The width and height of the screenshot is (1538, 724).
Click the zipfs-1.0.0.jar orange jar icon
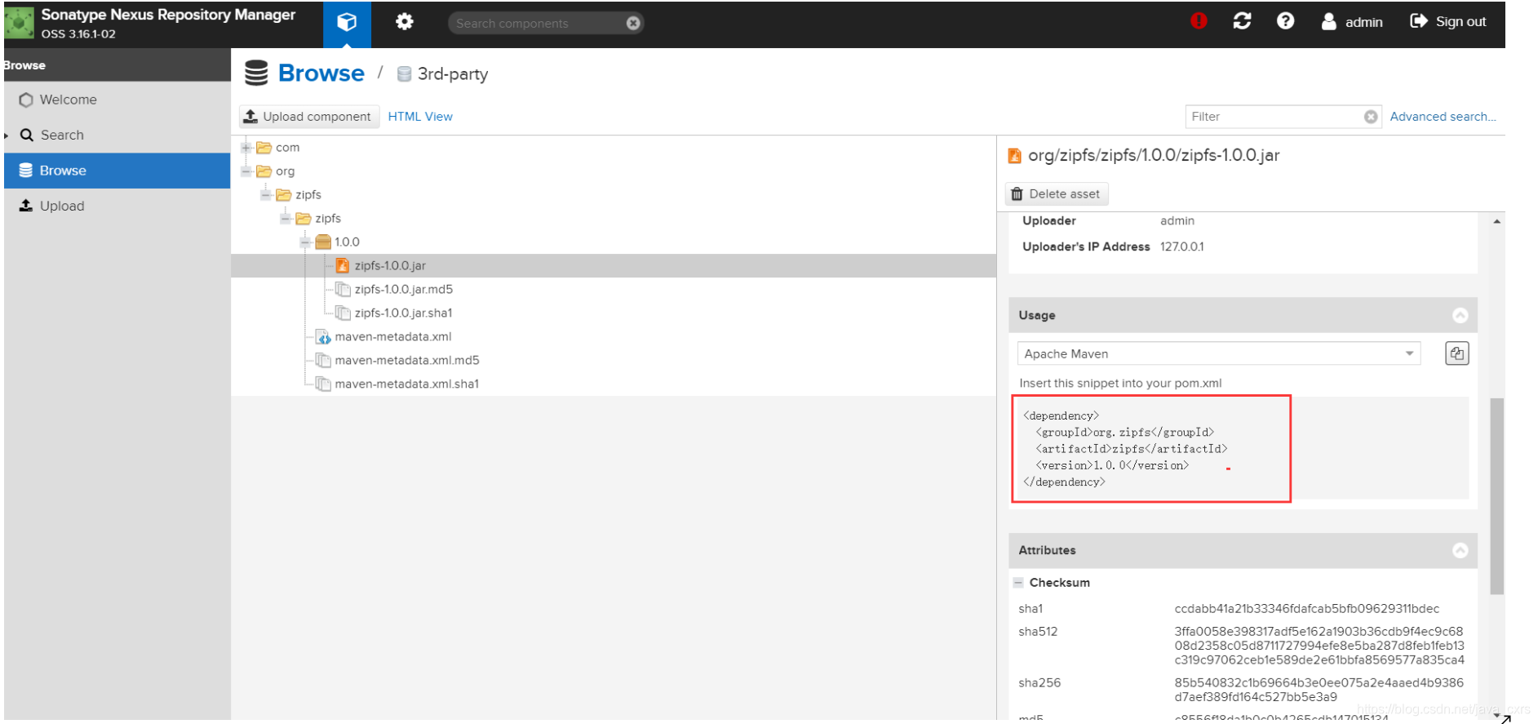tap(343, 266)
